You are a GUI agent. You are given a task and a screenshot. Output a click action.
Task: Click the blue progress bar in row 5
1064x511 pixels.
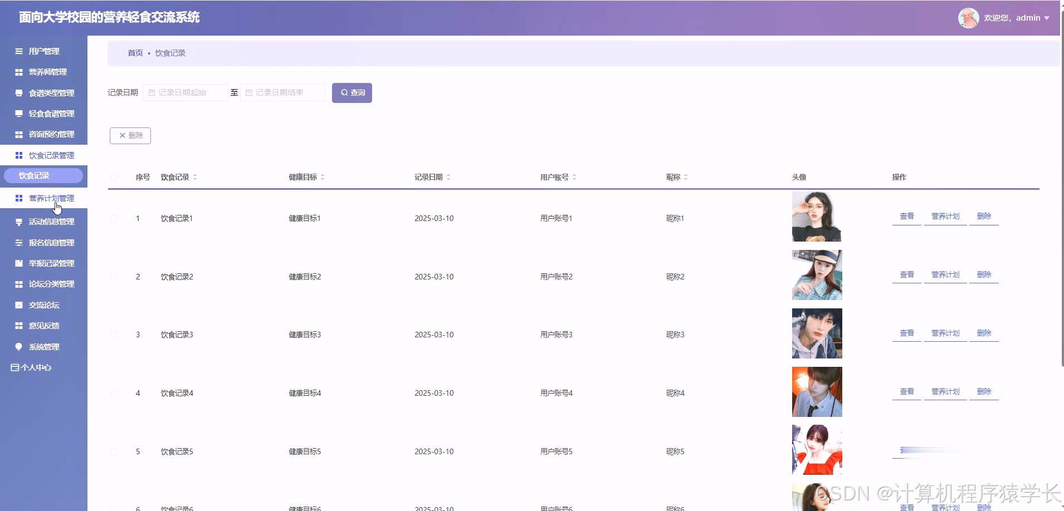926,451
